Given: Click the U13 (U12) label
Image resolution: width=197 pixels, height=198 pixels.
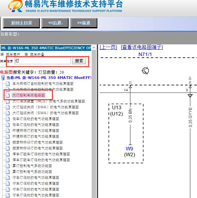Looking at the screenshot, I should tap(116, 111).
